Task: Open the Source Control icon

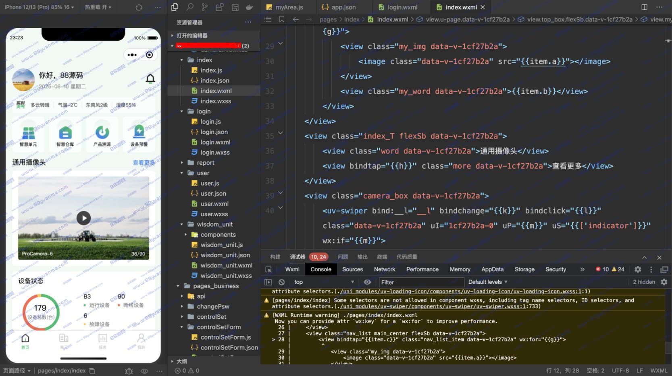Action: [204, 7]
